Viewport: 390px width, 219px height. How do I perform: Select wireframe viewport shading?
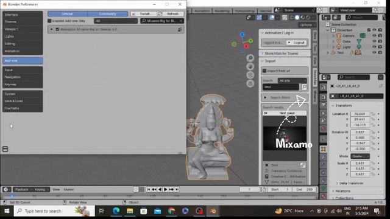(x=292, y=18)
